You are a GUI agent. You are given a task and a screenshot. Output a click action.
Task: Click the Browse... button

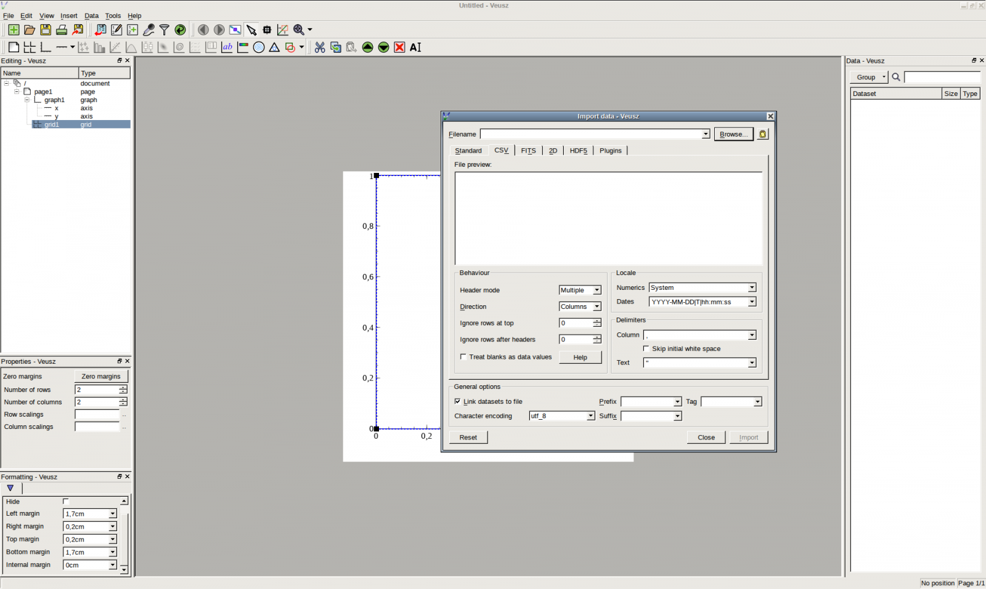pyautogui.click(x=733, y=134)
